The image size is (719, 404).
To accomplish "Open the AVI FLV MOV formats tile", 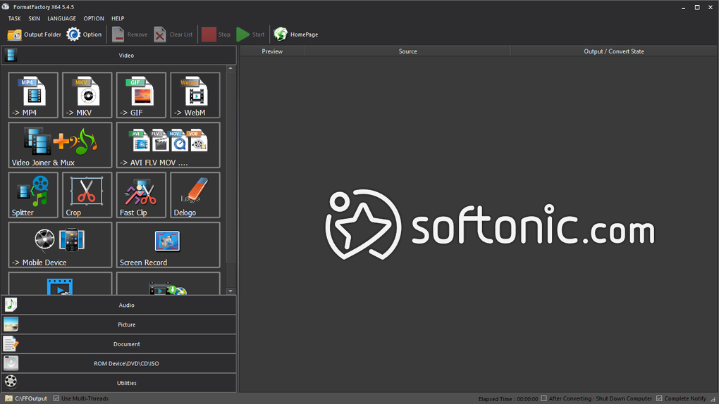I will (x=168, y=145).
